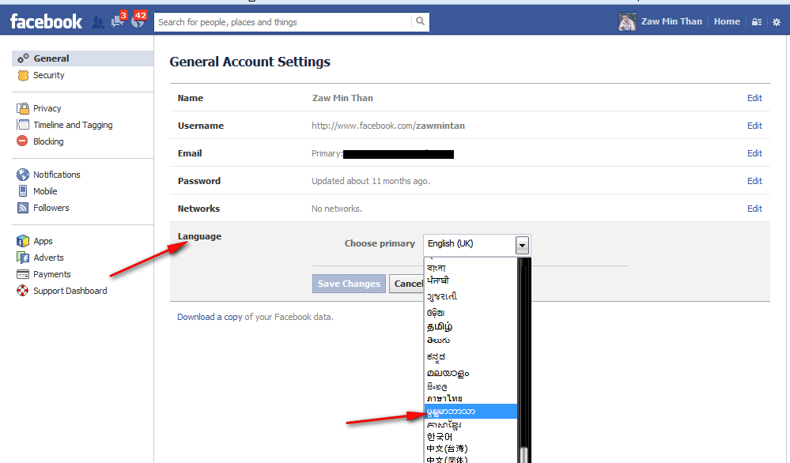The height and width of the screenshot is (463, 790).
Task: Click the Apps cube icon
Action: pos(23,241)
